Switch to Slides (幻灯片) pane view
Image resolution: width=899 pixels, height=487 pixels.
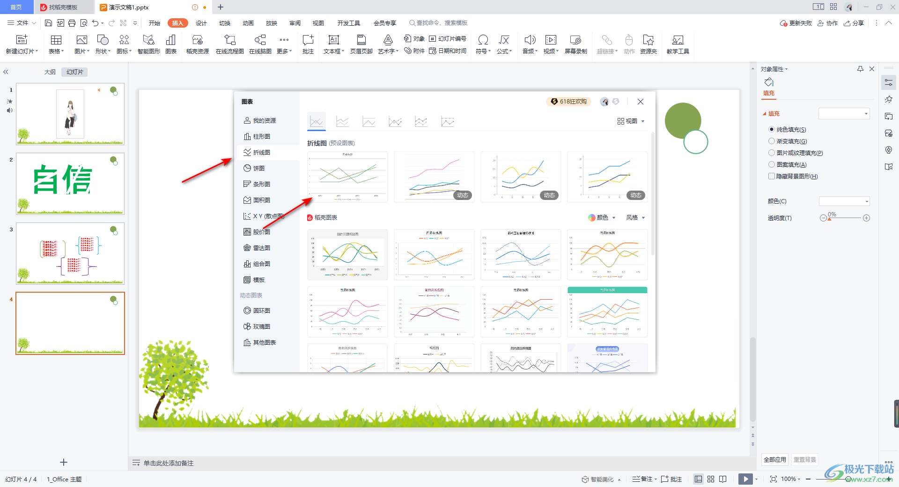point(74,72)
